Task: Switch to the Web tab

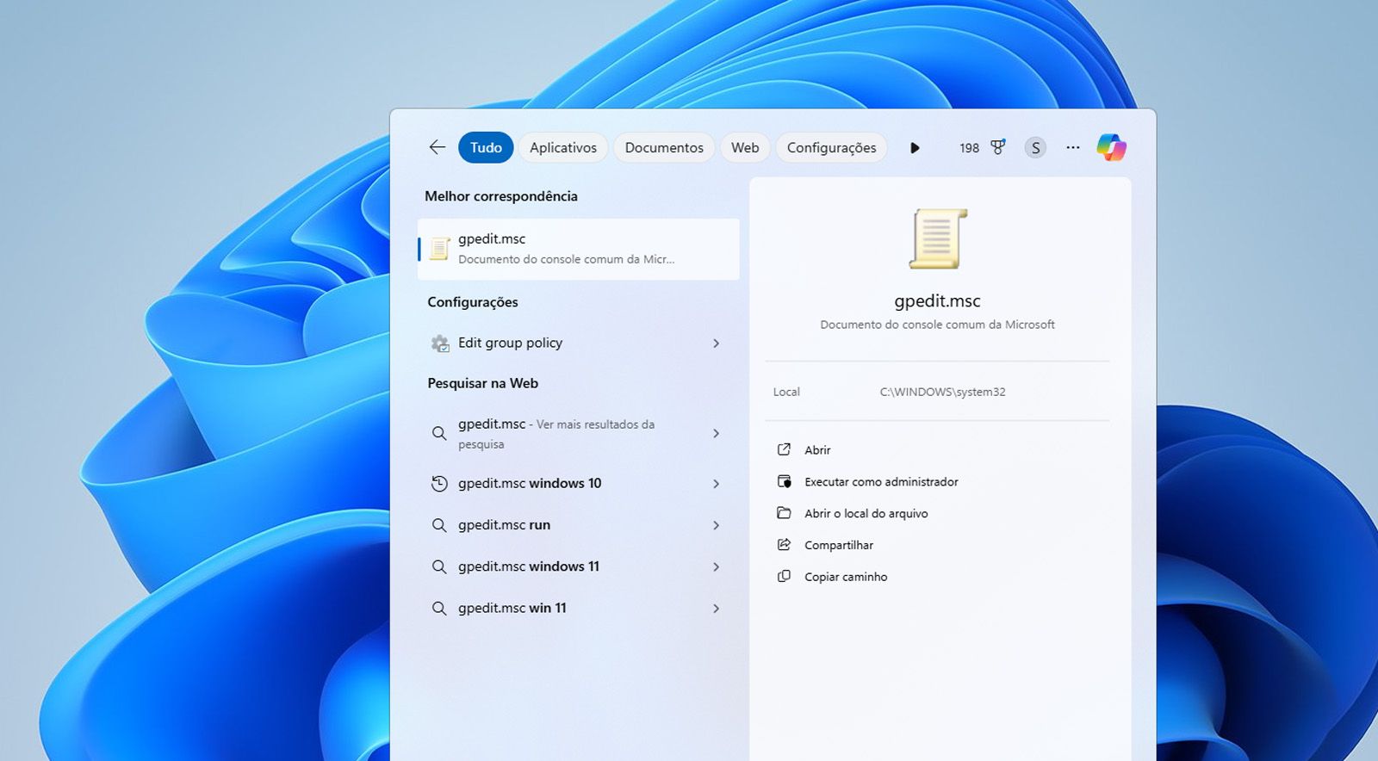Action: point(745,147)
